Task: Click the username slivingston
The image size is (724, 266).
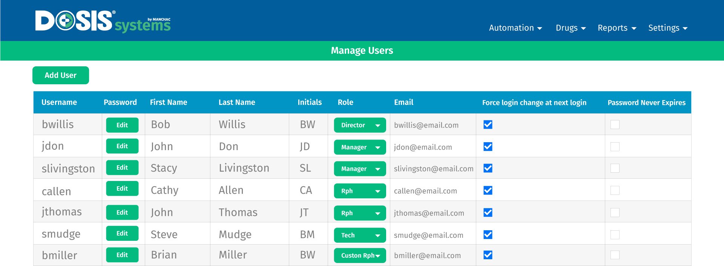Action: click(x=68, y=169)
